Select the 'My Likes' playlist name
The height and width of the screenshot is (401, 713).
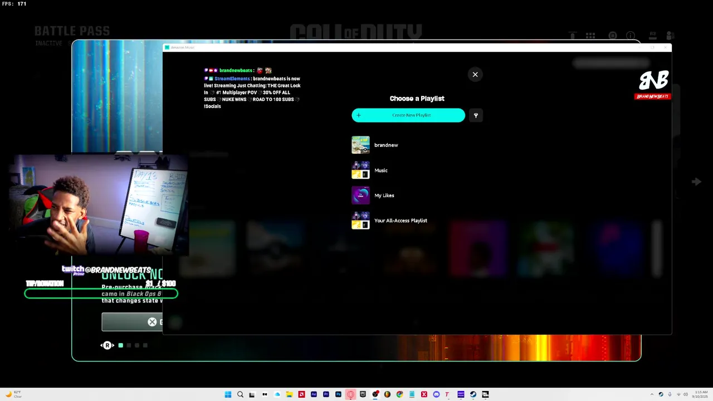tap(384, 195)
